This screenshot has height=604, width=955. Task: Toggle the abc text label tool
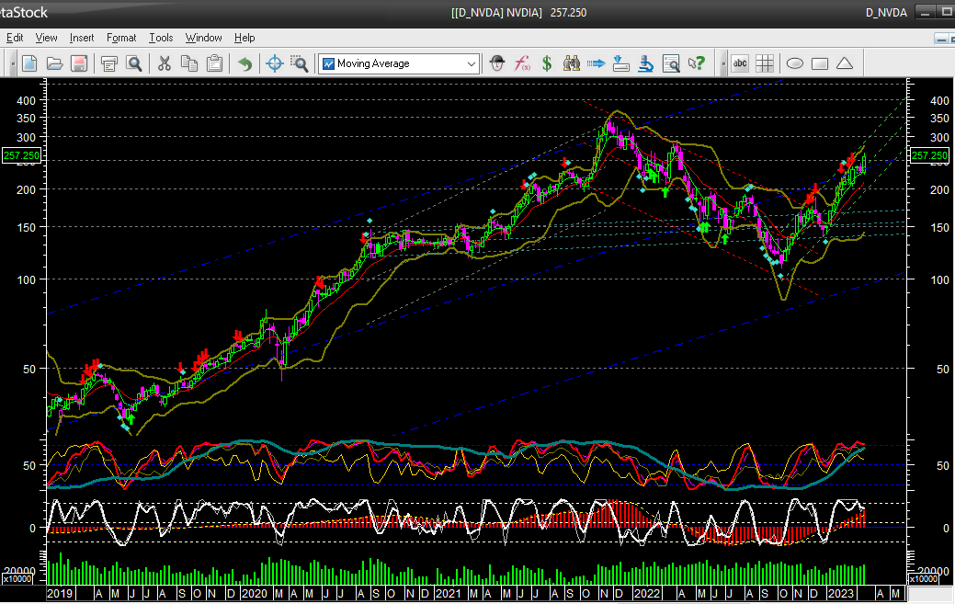coord(739,63)
